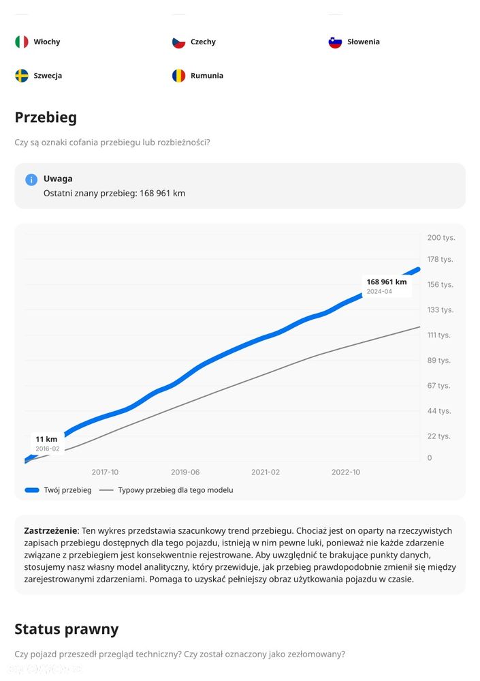This screenshot has width=480, height=681.
Task: Click the 200 tys. axis value
Action: coord(441,237)
